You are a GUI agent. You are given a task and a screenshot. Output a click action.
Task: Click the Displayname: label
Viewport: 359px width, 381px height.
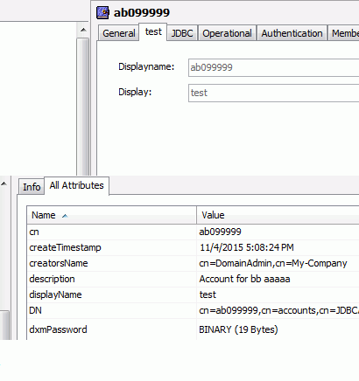point(146,66)
